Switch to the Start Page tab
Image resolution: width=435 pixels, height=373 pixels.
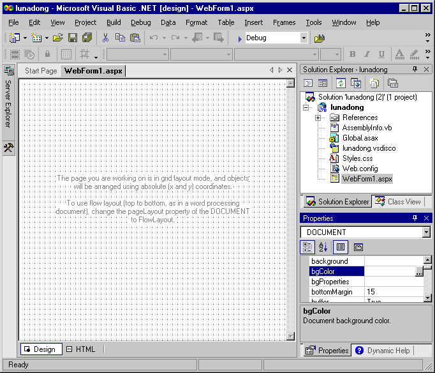41,71
